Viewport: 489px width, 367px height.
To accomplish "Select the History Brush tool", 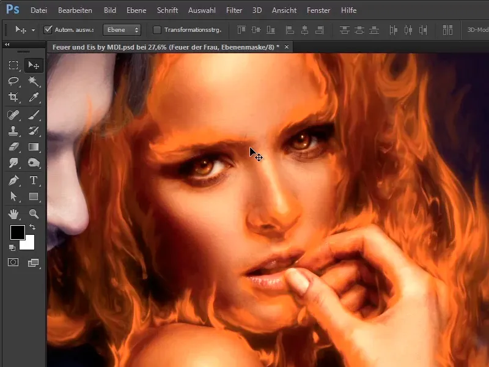I will pyautogui.click(x=34, y=131).
